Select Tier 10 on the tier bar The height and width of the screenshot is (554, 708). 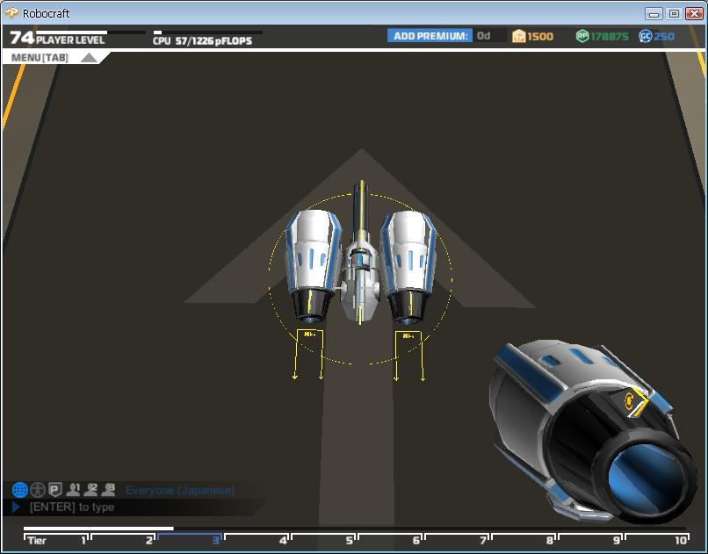[x=657, y=539]
